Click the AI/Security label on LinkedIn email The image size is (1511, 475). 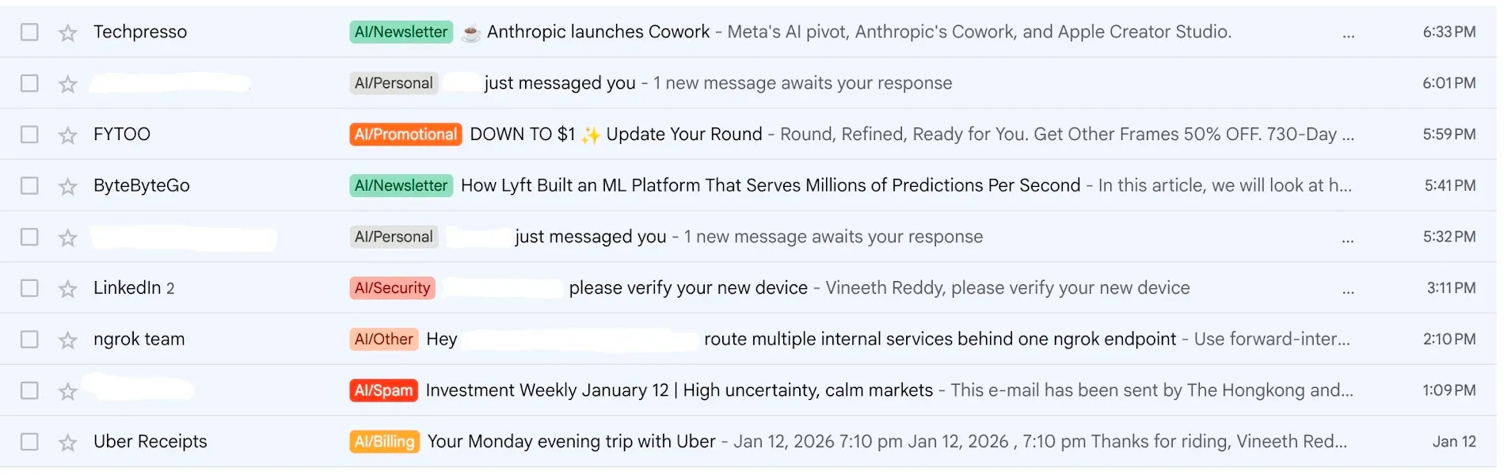[392, 287]
